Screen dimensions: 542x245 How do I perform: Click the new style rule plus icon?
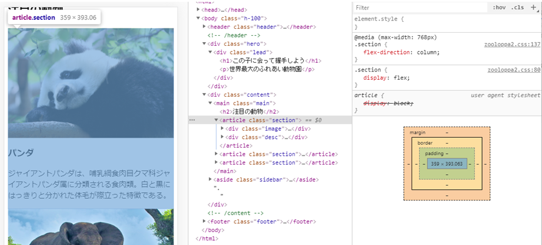click(533, 7)
